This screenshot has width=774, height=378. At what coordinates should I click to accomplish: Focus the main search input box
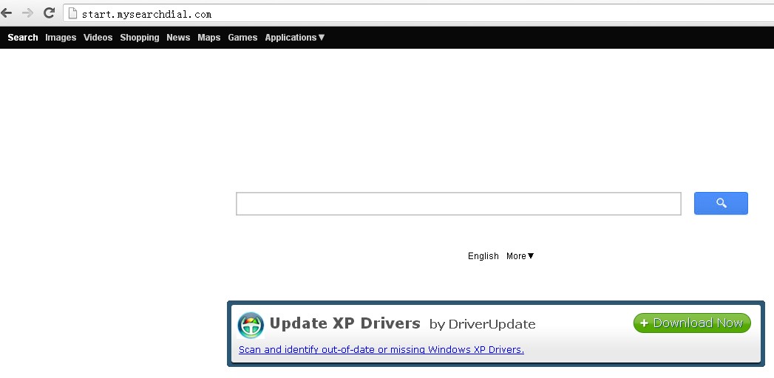[x=458, y=204]
